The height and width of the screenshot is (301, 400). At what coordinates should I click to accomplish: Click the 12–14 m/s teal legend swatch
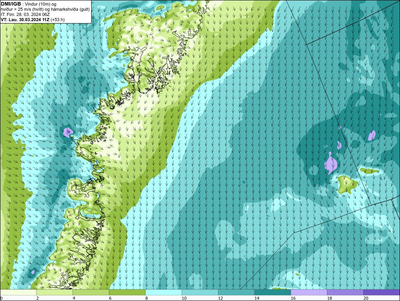236,292
